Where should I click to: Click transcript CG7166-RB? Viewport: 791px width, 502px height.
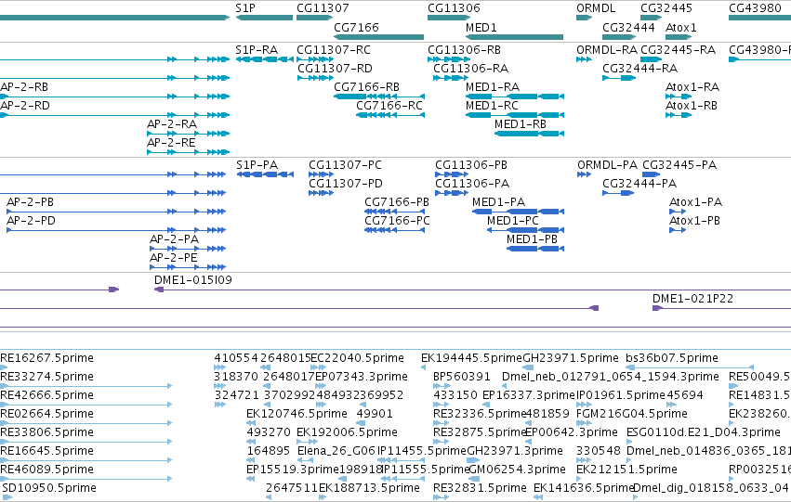[367, 87]
